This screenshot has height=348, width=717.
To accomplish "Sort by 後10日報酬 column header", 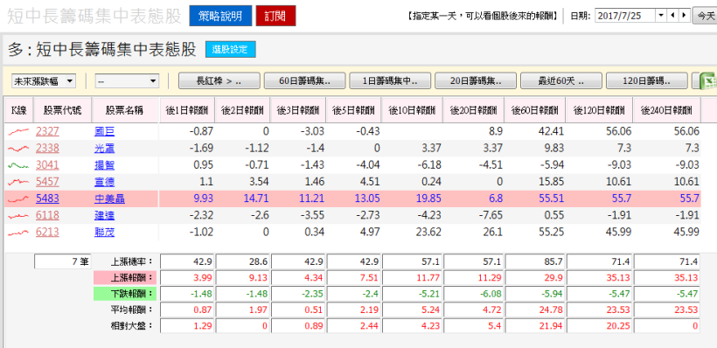I will click(413, 110).
